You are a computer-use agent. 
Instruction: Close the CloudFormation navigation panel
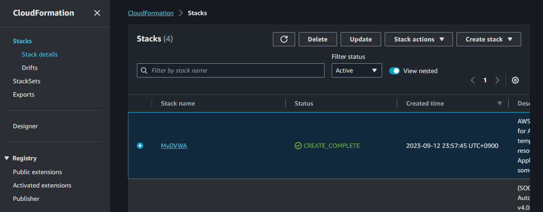coord(97,13)
